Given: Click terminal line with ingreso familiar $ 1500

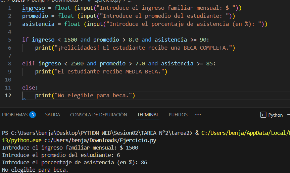Looking at the screenshot, I should 70,148.
